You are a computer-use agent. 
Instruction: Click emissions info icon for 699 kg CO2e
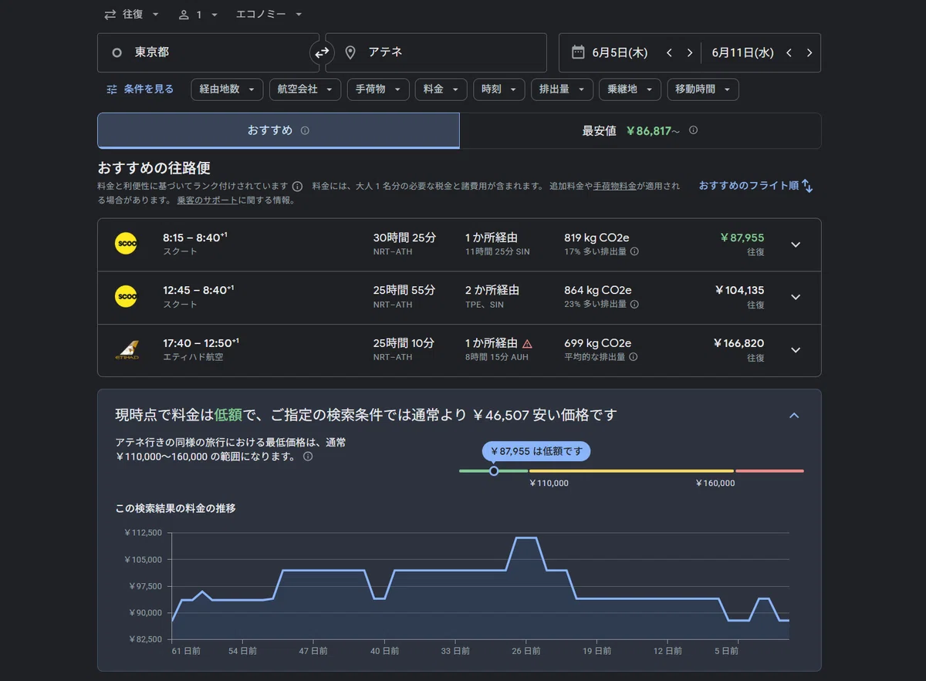(633, 357)
